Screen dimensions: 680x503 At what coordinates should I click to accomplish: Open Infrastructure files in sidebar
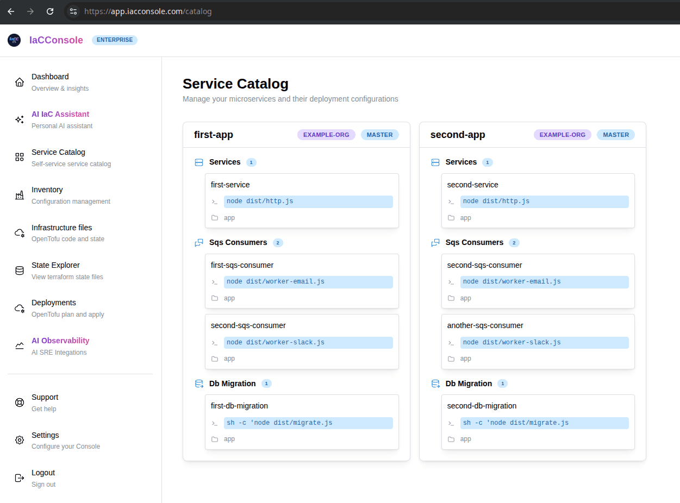coord(80,233)
